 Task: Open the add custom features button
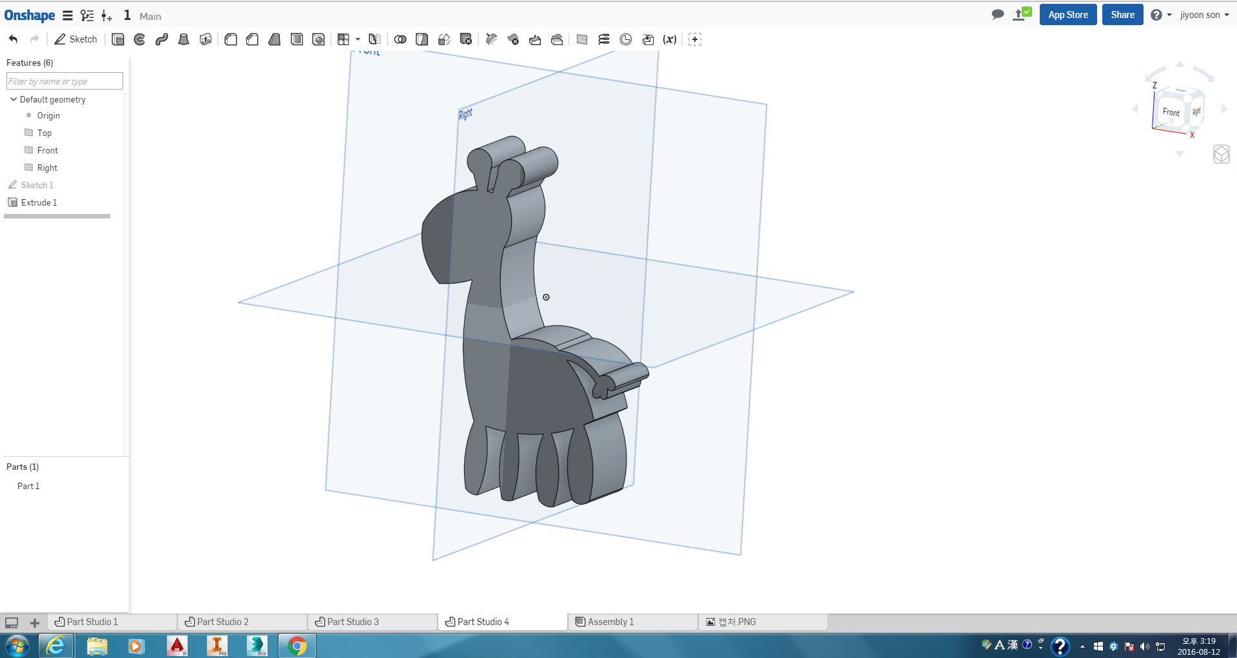695,39
